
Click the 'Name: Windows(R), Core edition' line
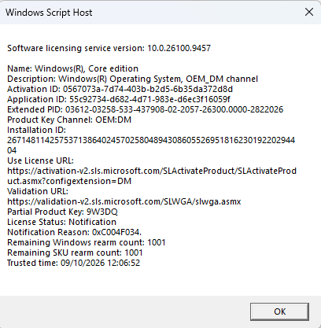72,68
